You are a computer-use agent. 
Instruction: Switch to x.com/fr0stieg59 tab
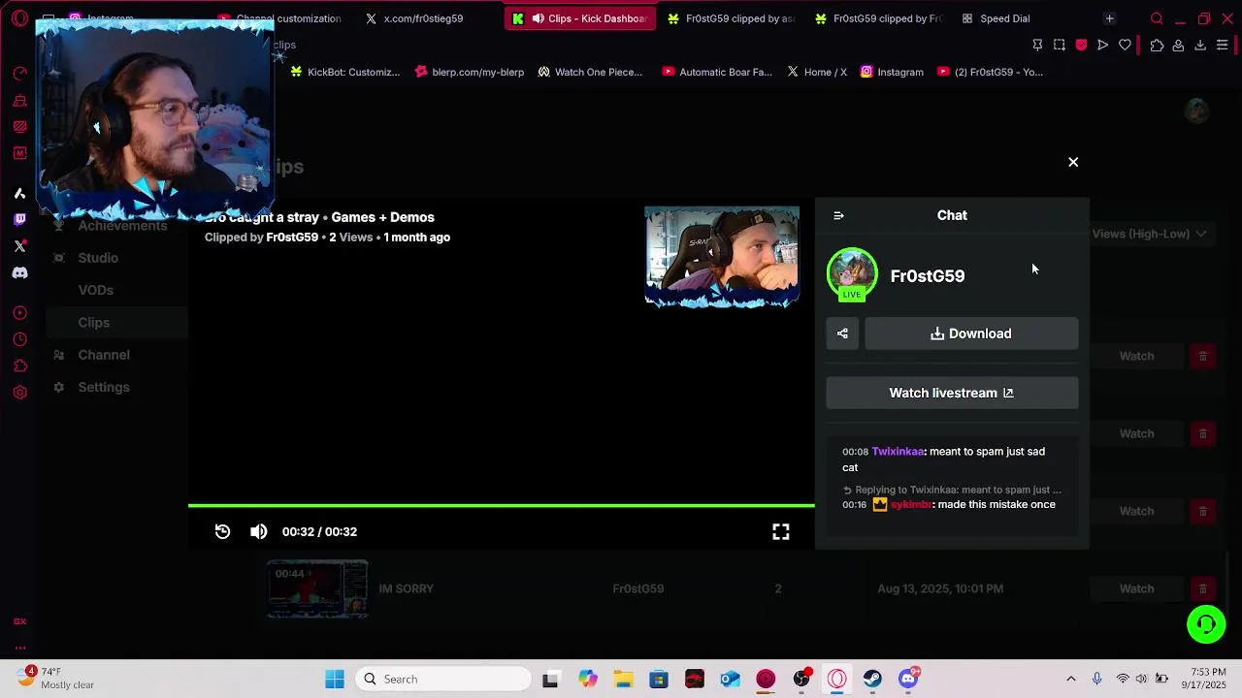coord(423,18)
